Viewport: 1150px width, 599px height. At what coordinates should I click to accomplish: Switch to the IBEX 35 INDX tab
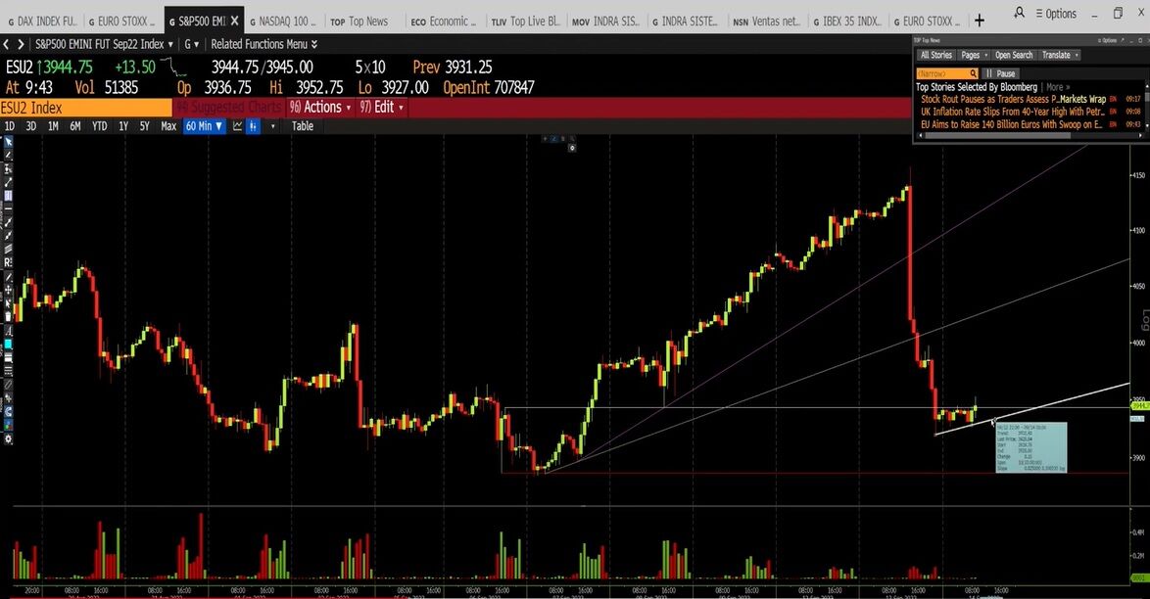click(846, 22)
